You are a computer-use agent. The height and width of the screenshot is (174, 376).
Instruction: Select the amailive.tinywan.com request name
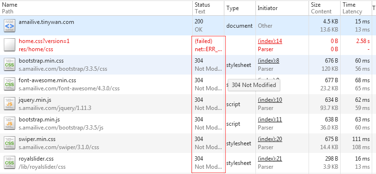(46, 22)
